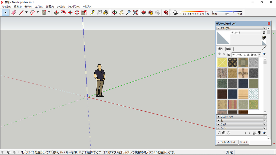276x155 pixels.
Task: Open the 編集(E) menu
Action: (x=18, y=6)
